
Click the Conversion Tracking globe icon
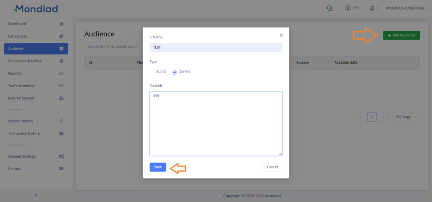[61, 61]
